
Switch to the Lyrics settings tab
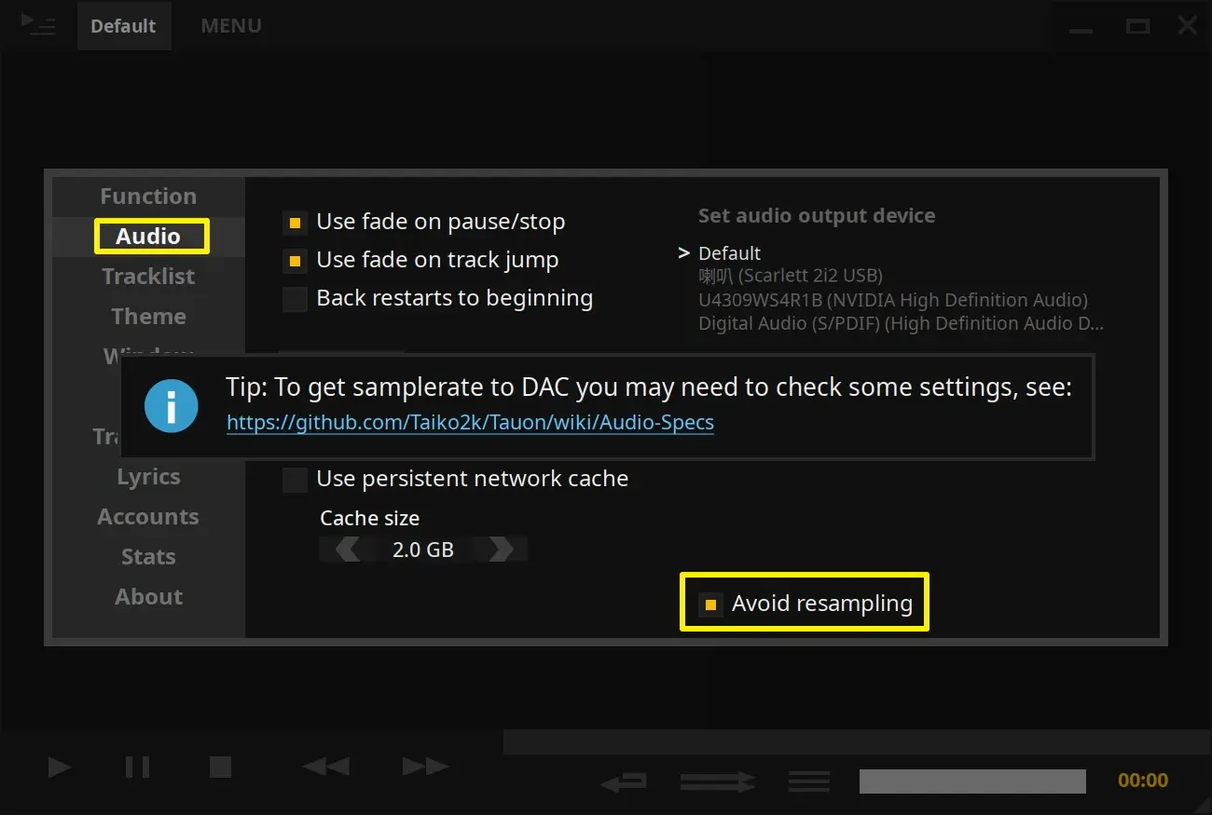(x=148, y=477)
